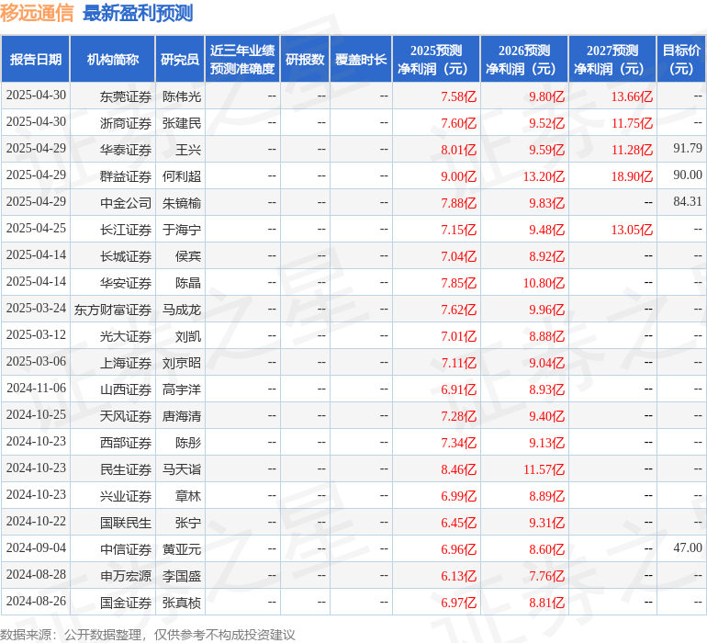Select the 近三年业绩预测准确度 column header
This screenshot has width=707, height=643.
pyautogui.click(x=242, y=60)
